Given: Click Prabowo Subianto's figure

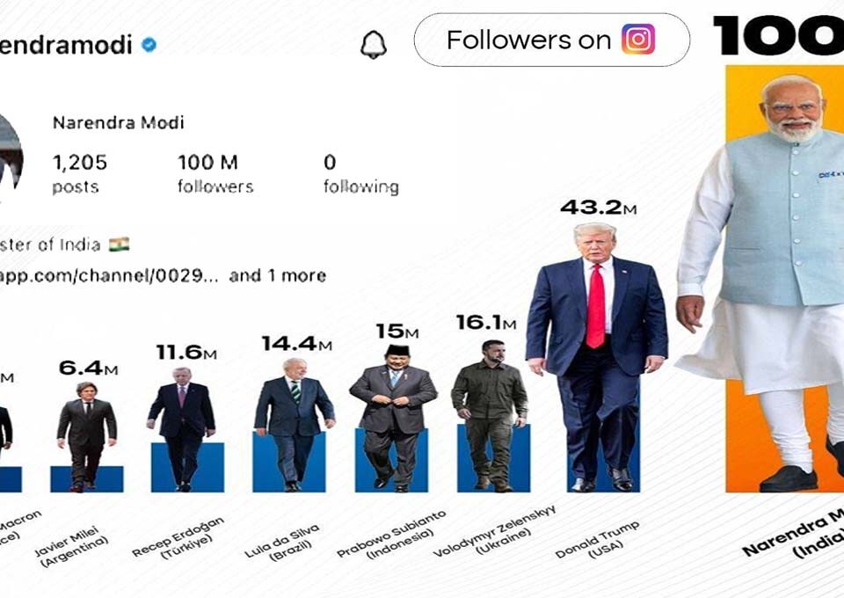Looking at the screenshot, I should (392, 413).
